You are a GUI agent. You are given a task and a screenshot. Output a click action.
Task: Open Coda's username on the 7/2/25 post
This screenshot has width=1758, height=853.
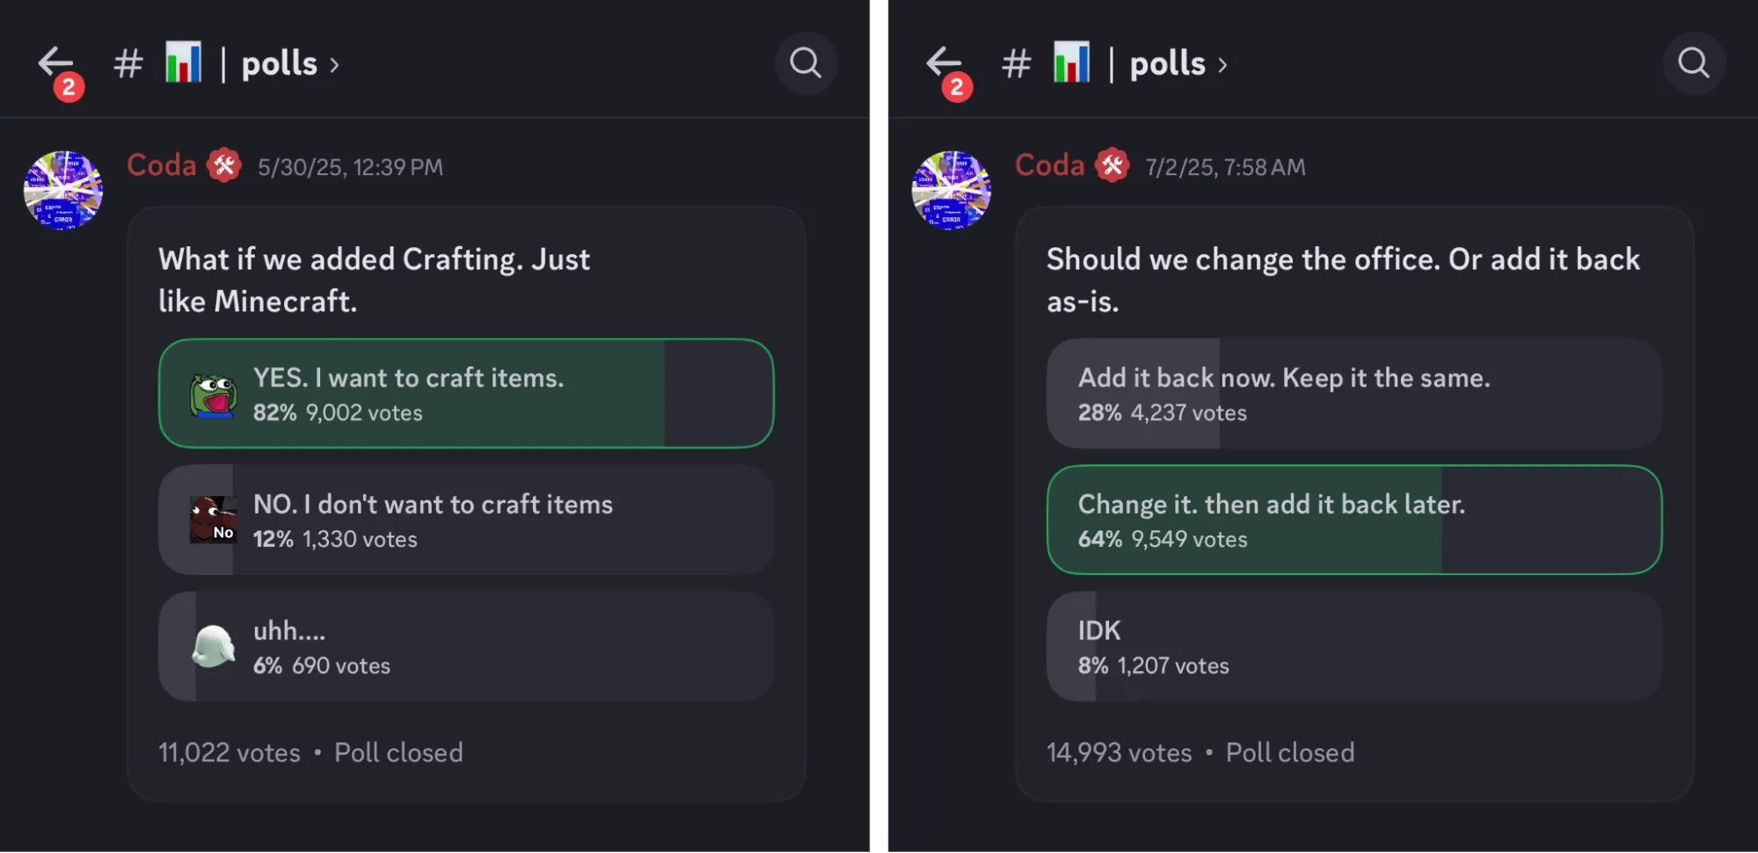(1050, 165)
